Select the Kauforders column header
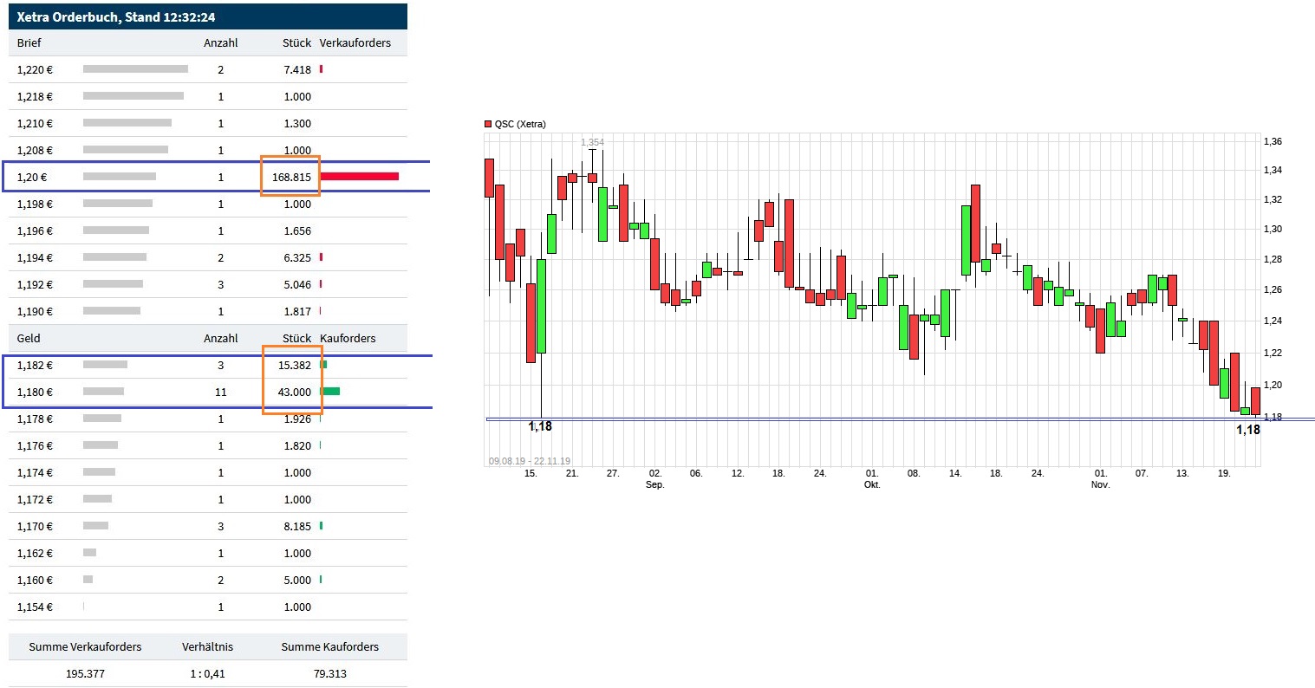The image size is (1315, 688). point(348,338)
